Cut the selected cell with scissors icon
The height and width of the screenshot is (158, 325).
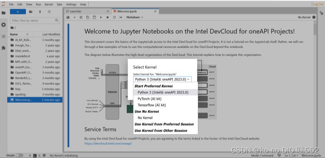[81, 18]
